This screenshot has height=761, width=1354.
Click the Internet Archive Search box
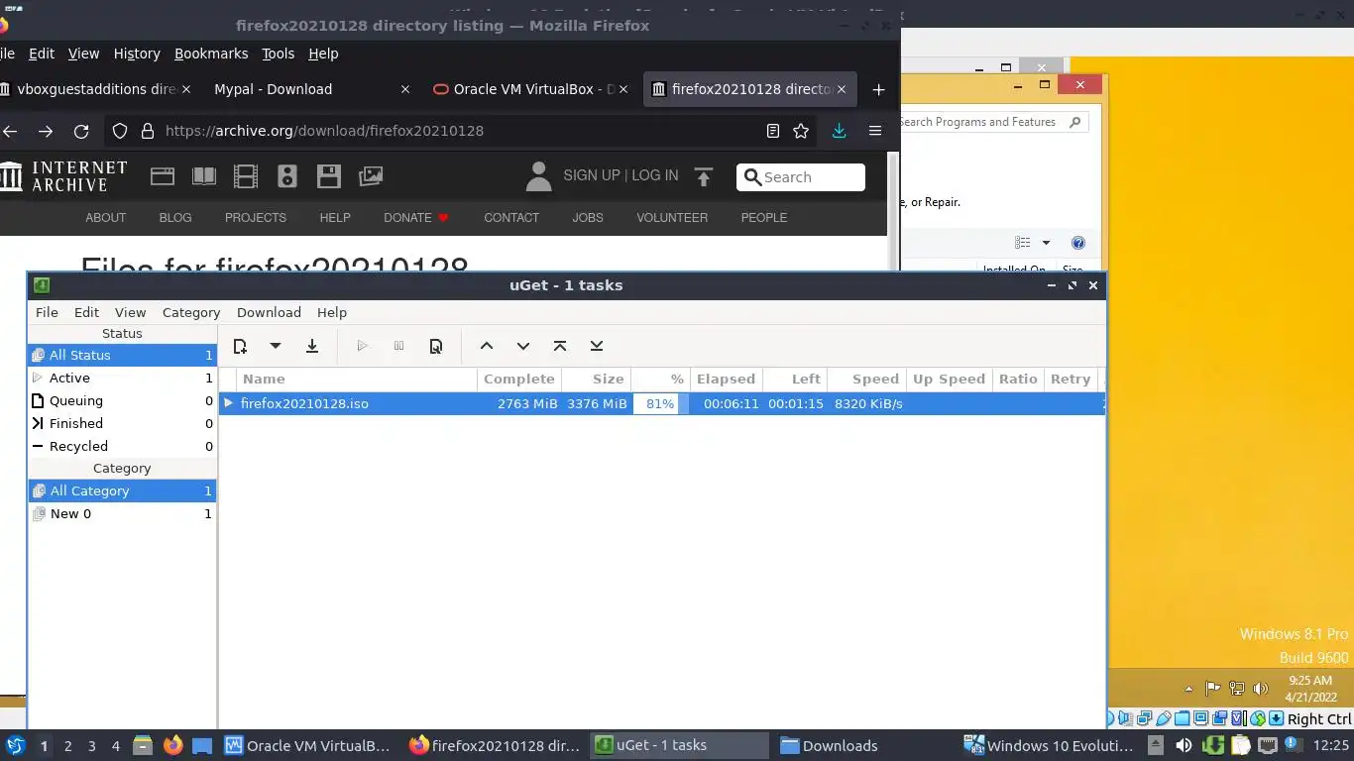[801, 177]
